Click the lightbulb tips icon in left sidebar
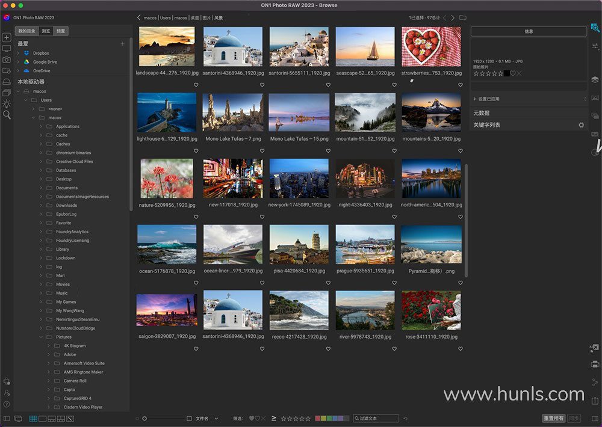602x427 pixels. (x=7, y=103)
